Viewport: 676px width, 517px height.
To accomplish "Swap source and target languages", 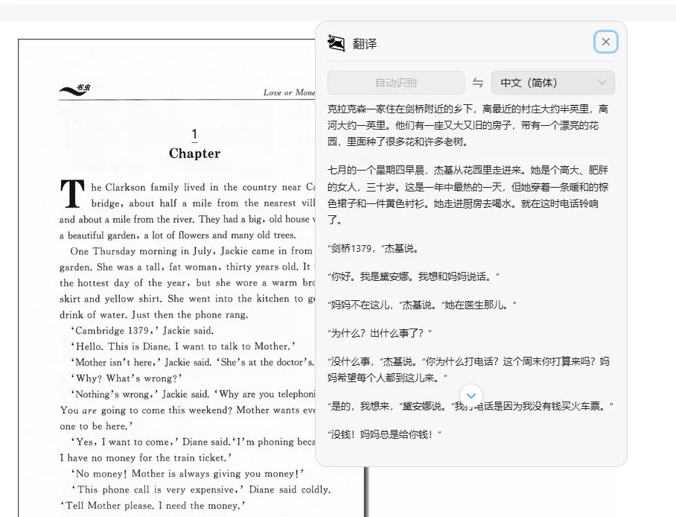I will [478, 83].
